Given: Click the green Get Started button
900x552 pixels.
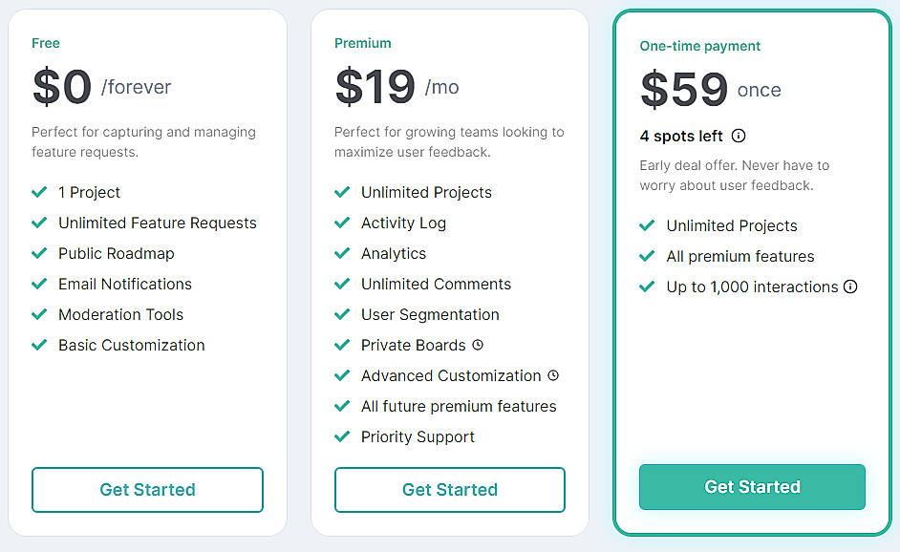Looking at the screenshot, I should tap(752, 486).
